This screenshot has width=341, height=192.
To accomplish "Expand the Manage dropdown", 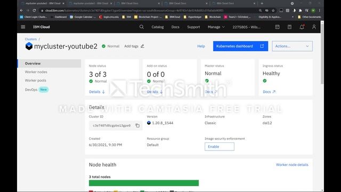I will click(x=216, y=27).
